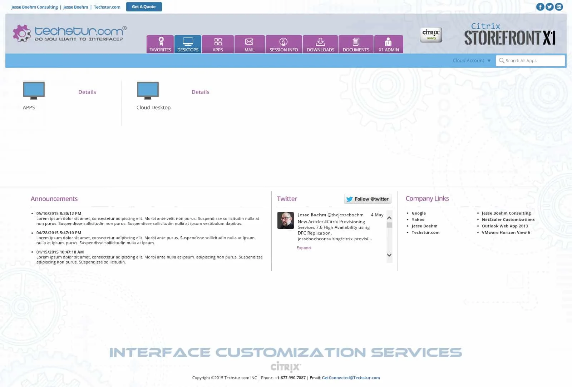Image resolution: width=572 pixels, height=387 pixels.
Task: Click the footer Citrix logo
Action: click(x=286, y=367)
